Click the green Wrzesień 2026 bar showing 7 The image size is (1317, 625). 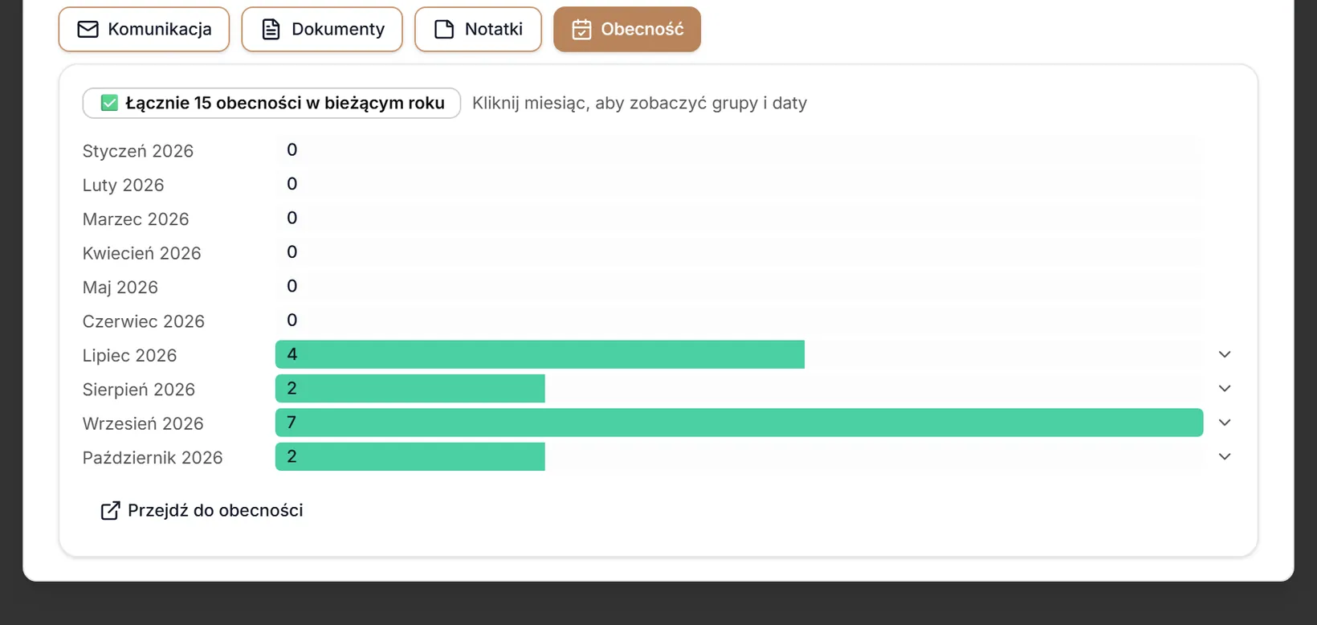click(739, 423)
